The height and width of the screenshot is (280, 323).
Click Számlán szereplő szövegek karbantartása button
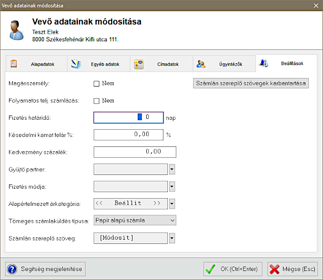click(251, 83)
